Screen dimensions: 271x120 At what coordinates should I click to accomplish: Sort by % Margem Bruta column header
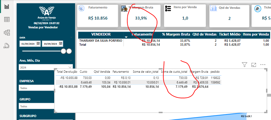(176, 34)
